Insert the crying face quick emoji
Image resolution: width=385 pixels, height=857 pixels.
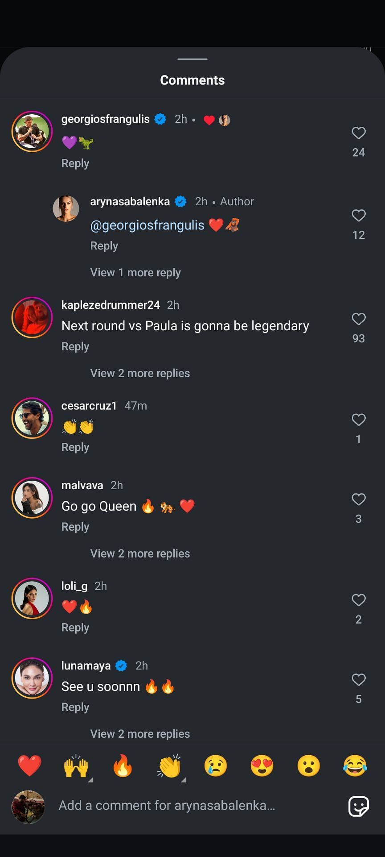(x=216, y=766)
